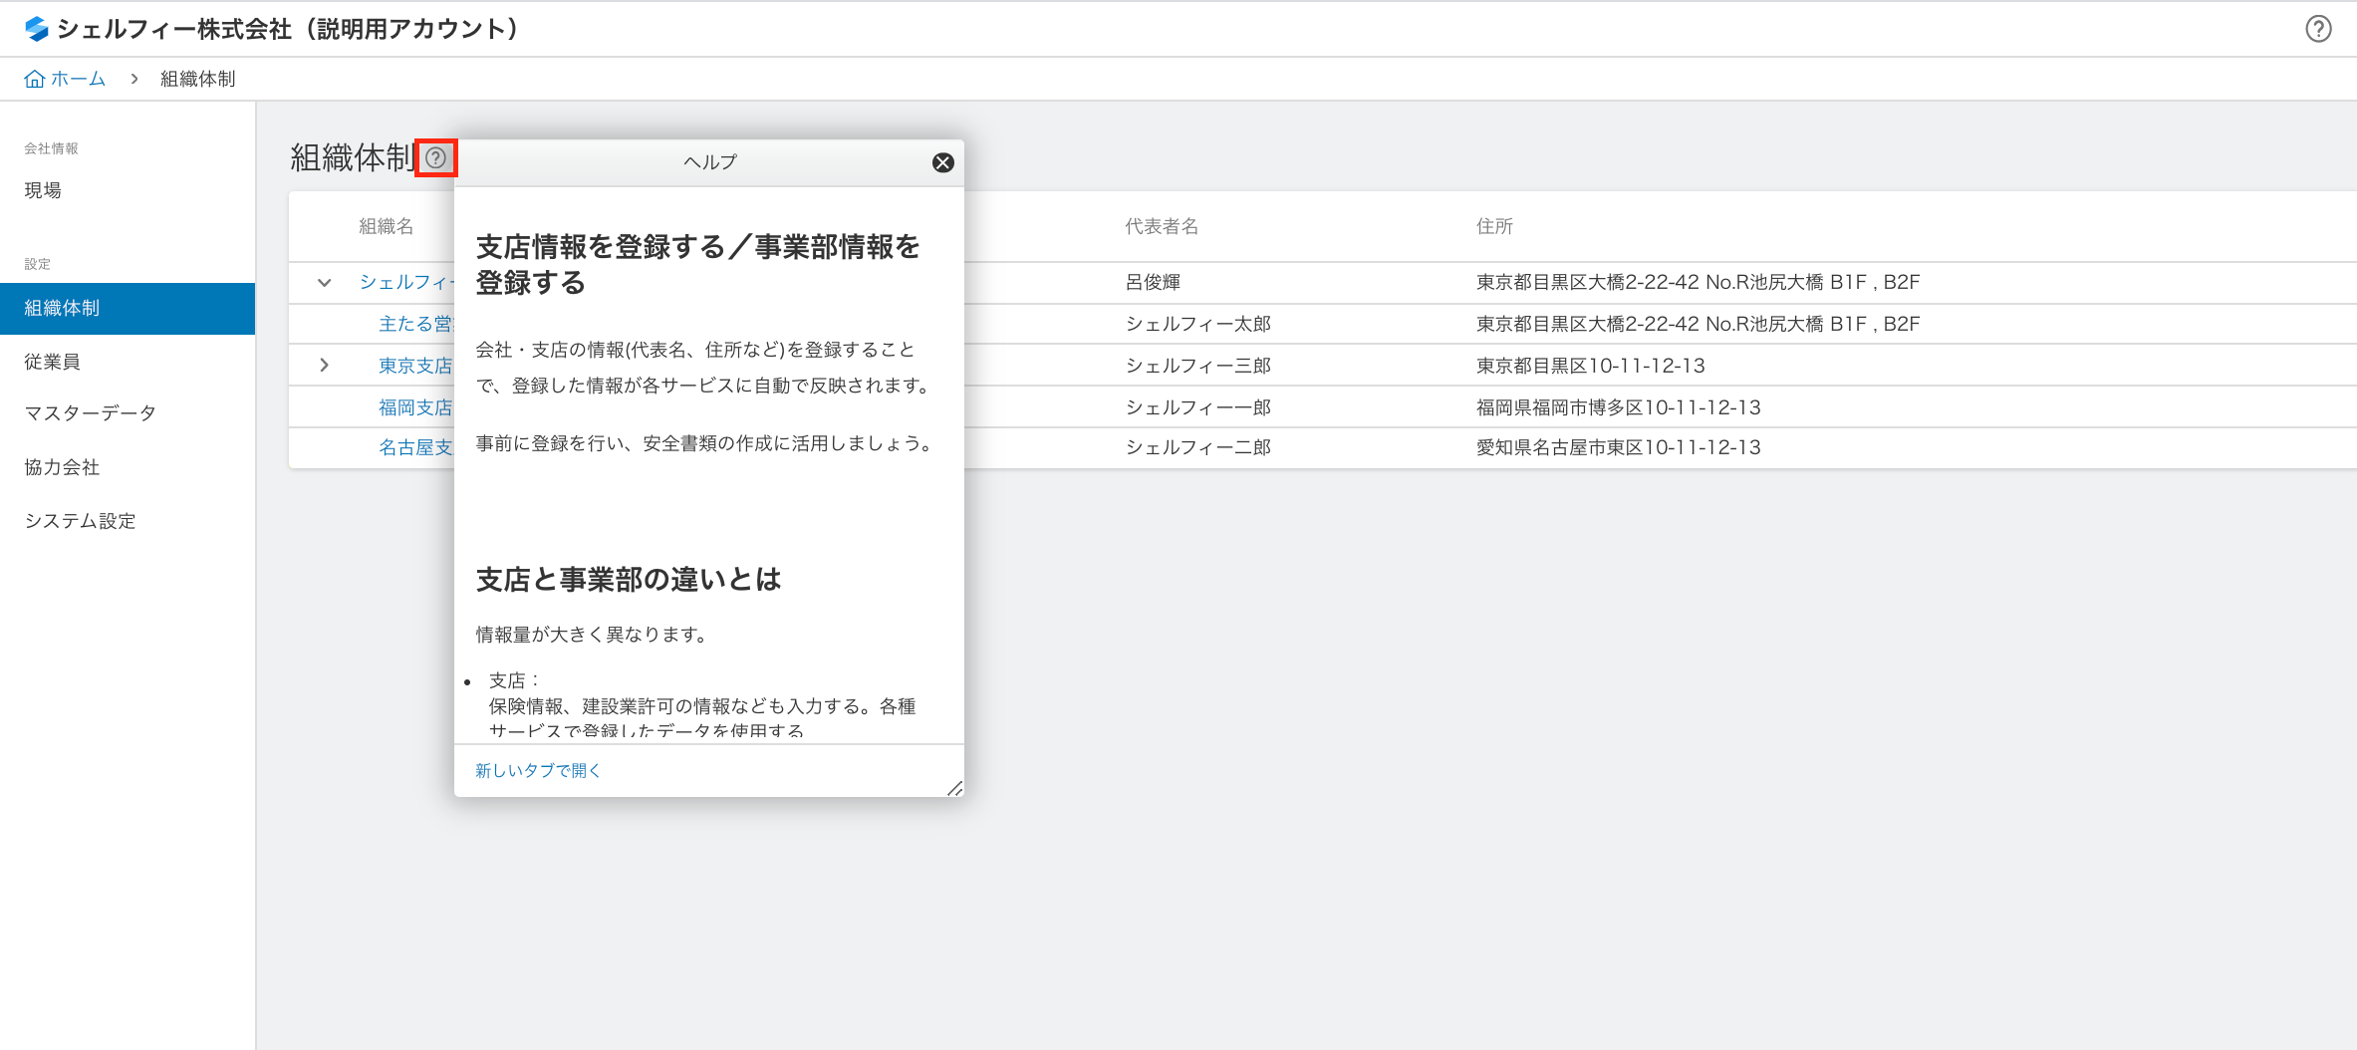Open the 新しいタブで開く link in the popup
Viewport: 2357px width, 1050px height.
[537, 769]
